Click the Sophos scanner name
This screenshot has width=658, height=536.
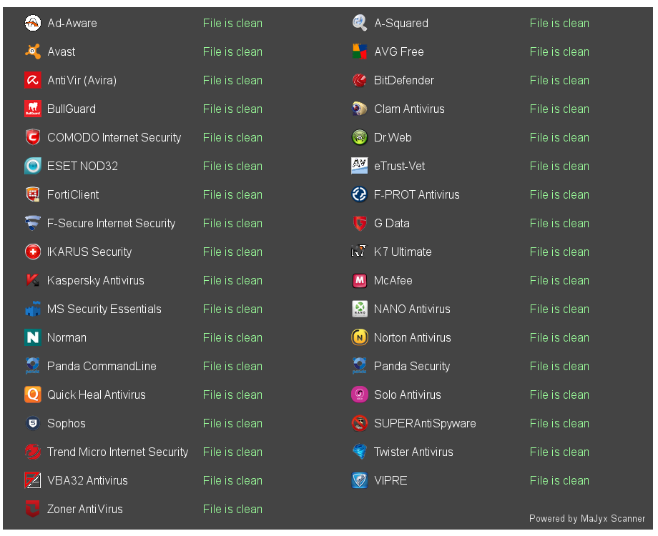(67, 423)
